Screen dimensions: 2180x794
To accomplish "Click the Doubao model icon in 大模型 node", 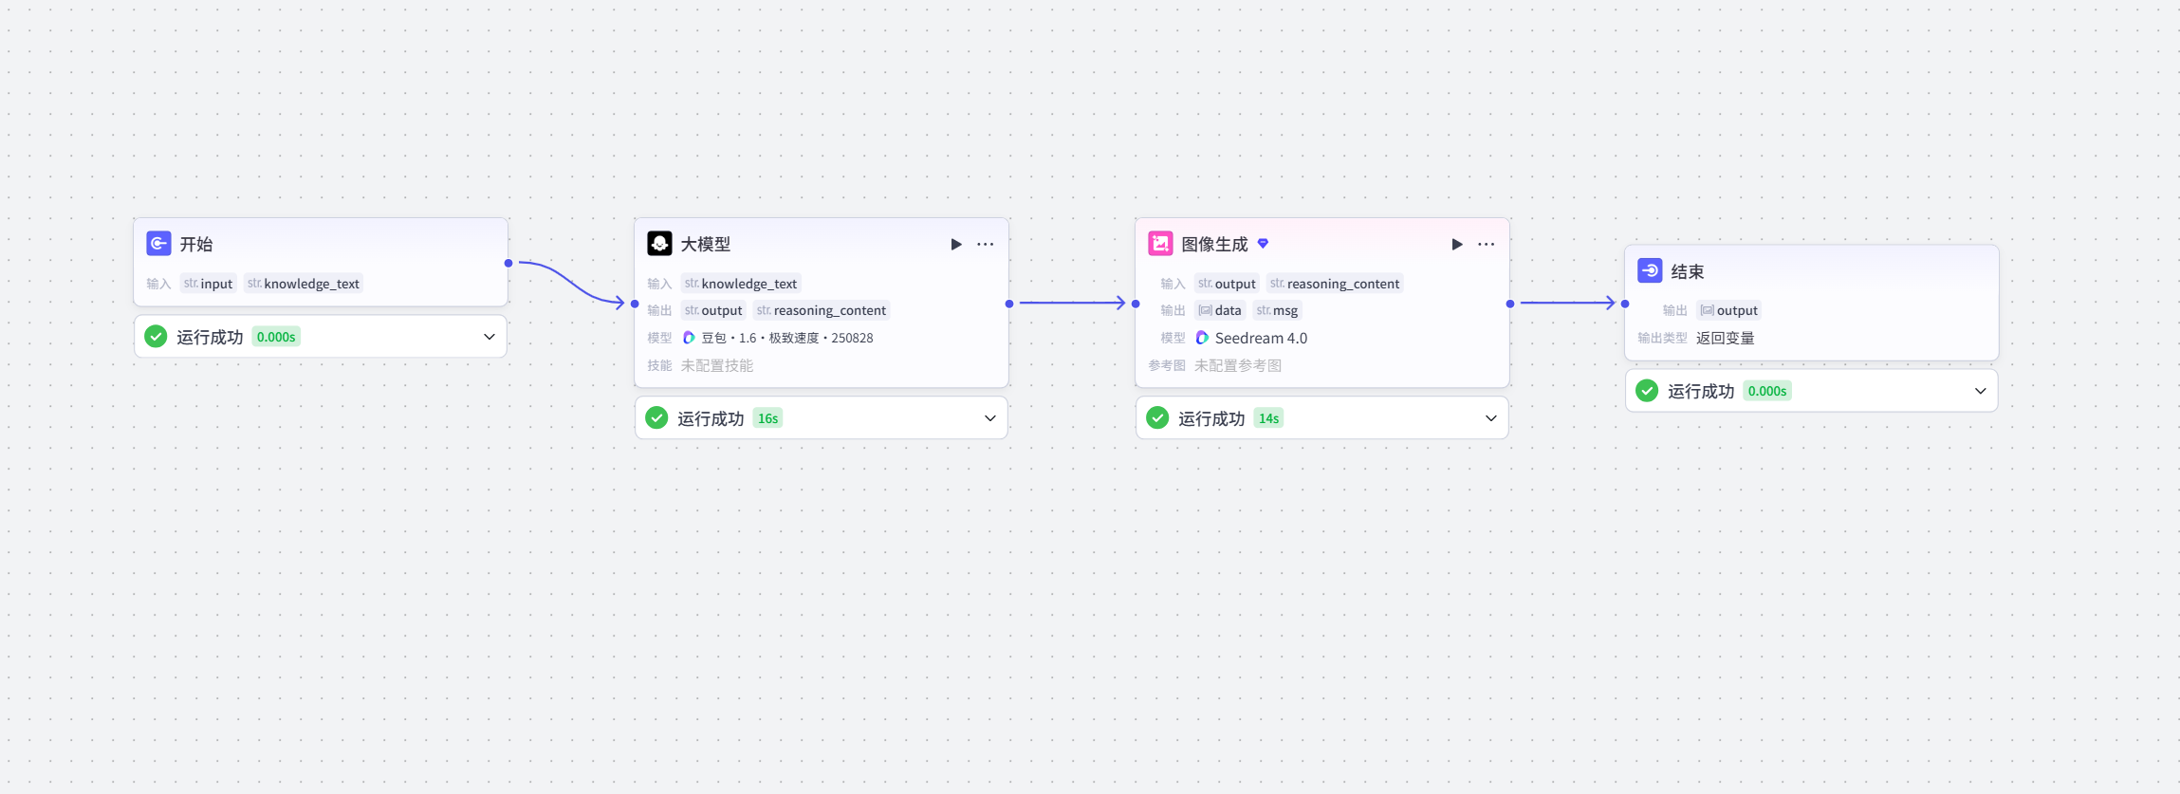I will click(x=690, y=338).
